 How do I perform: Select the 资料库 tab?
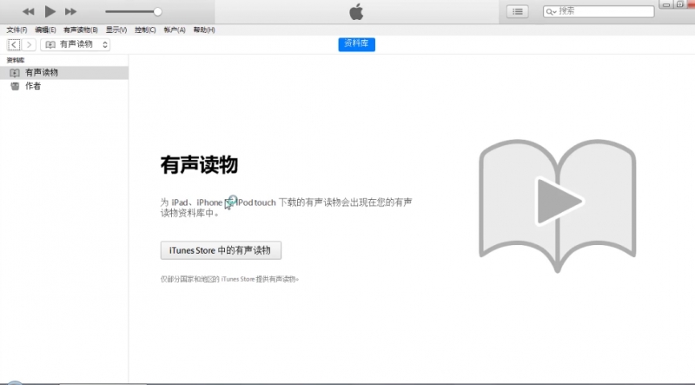pos(356,44)
